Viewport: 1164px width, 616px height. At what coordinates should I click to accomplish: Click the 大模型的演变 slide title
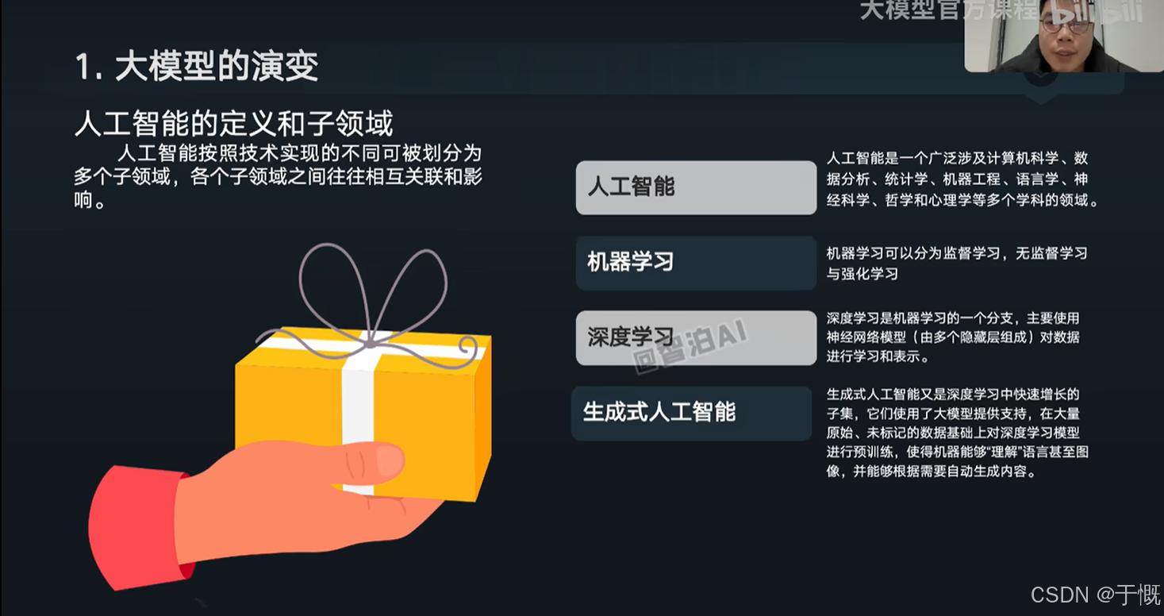pyautogui.click(x=197, y=67)
